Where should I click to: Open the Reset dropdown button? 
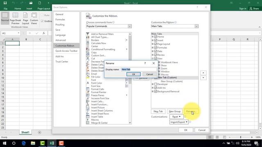pos(176,117)
